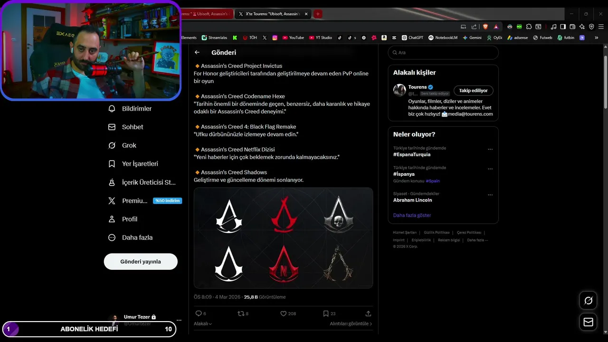Open the #İspanya trending topic
This screenshot has height=342, width=608.
pos(404,174)
